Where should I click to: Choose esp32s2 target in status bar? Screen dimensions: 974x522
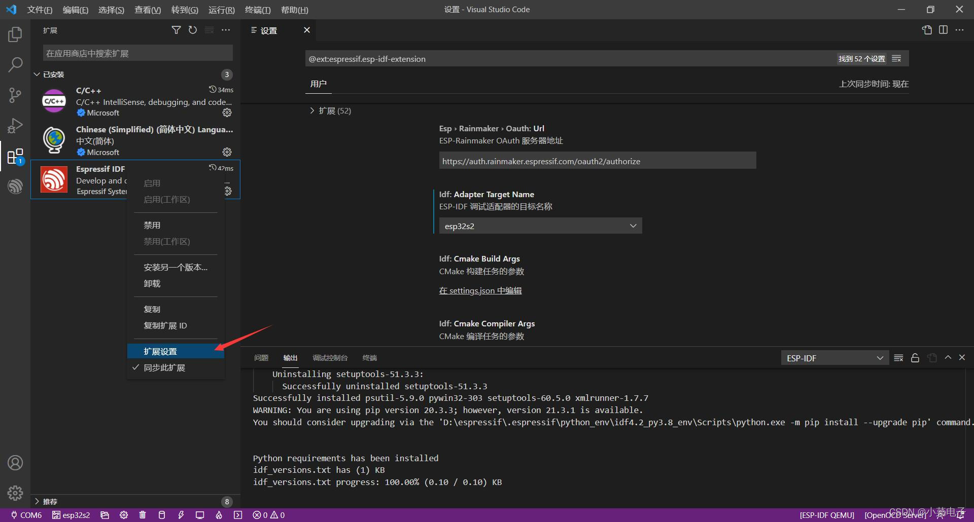[x=71, y=515]
